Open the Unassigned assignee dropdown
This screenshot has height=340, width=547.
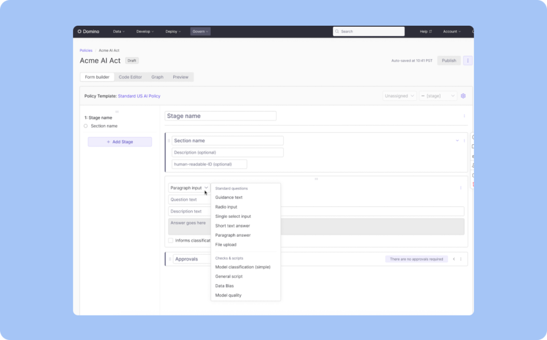click(399, 96)
